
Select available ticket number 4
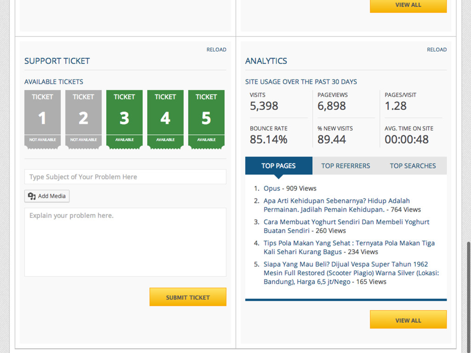pos(165,119)
